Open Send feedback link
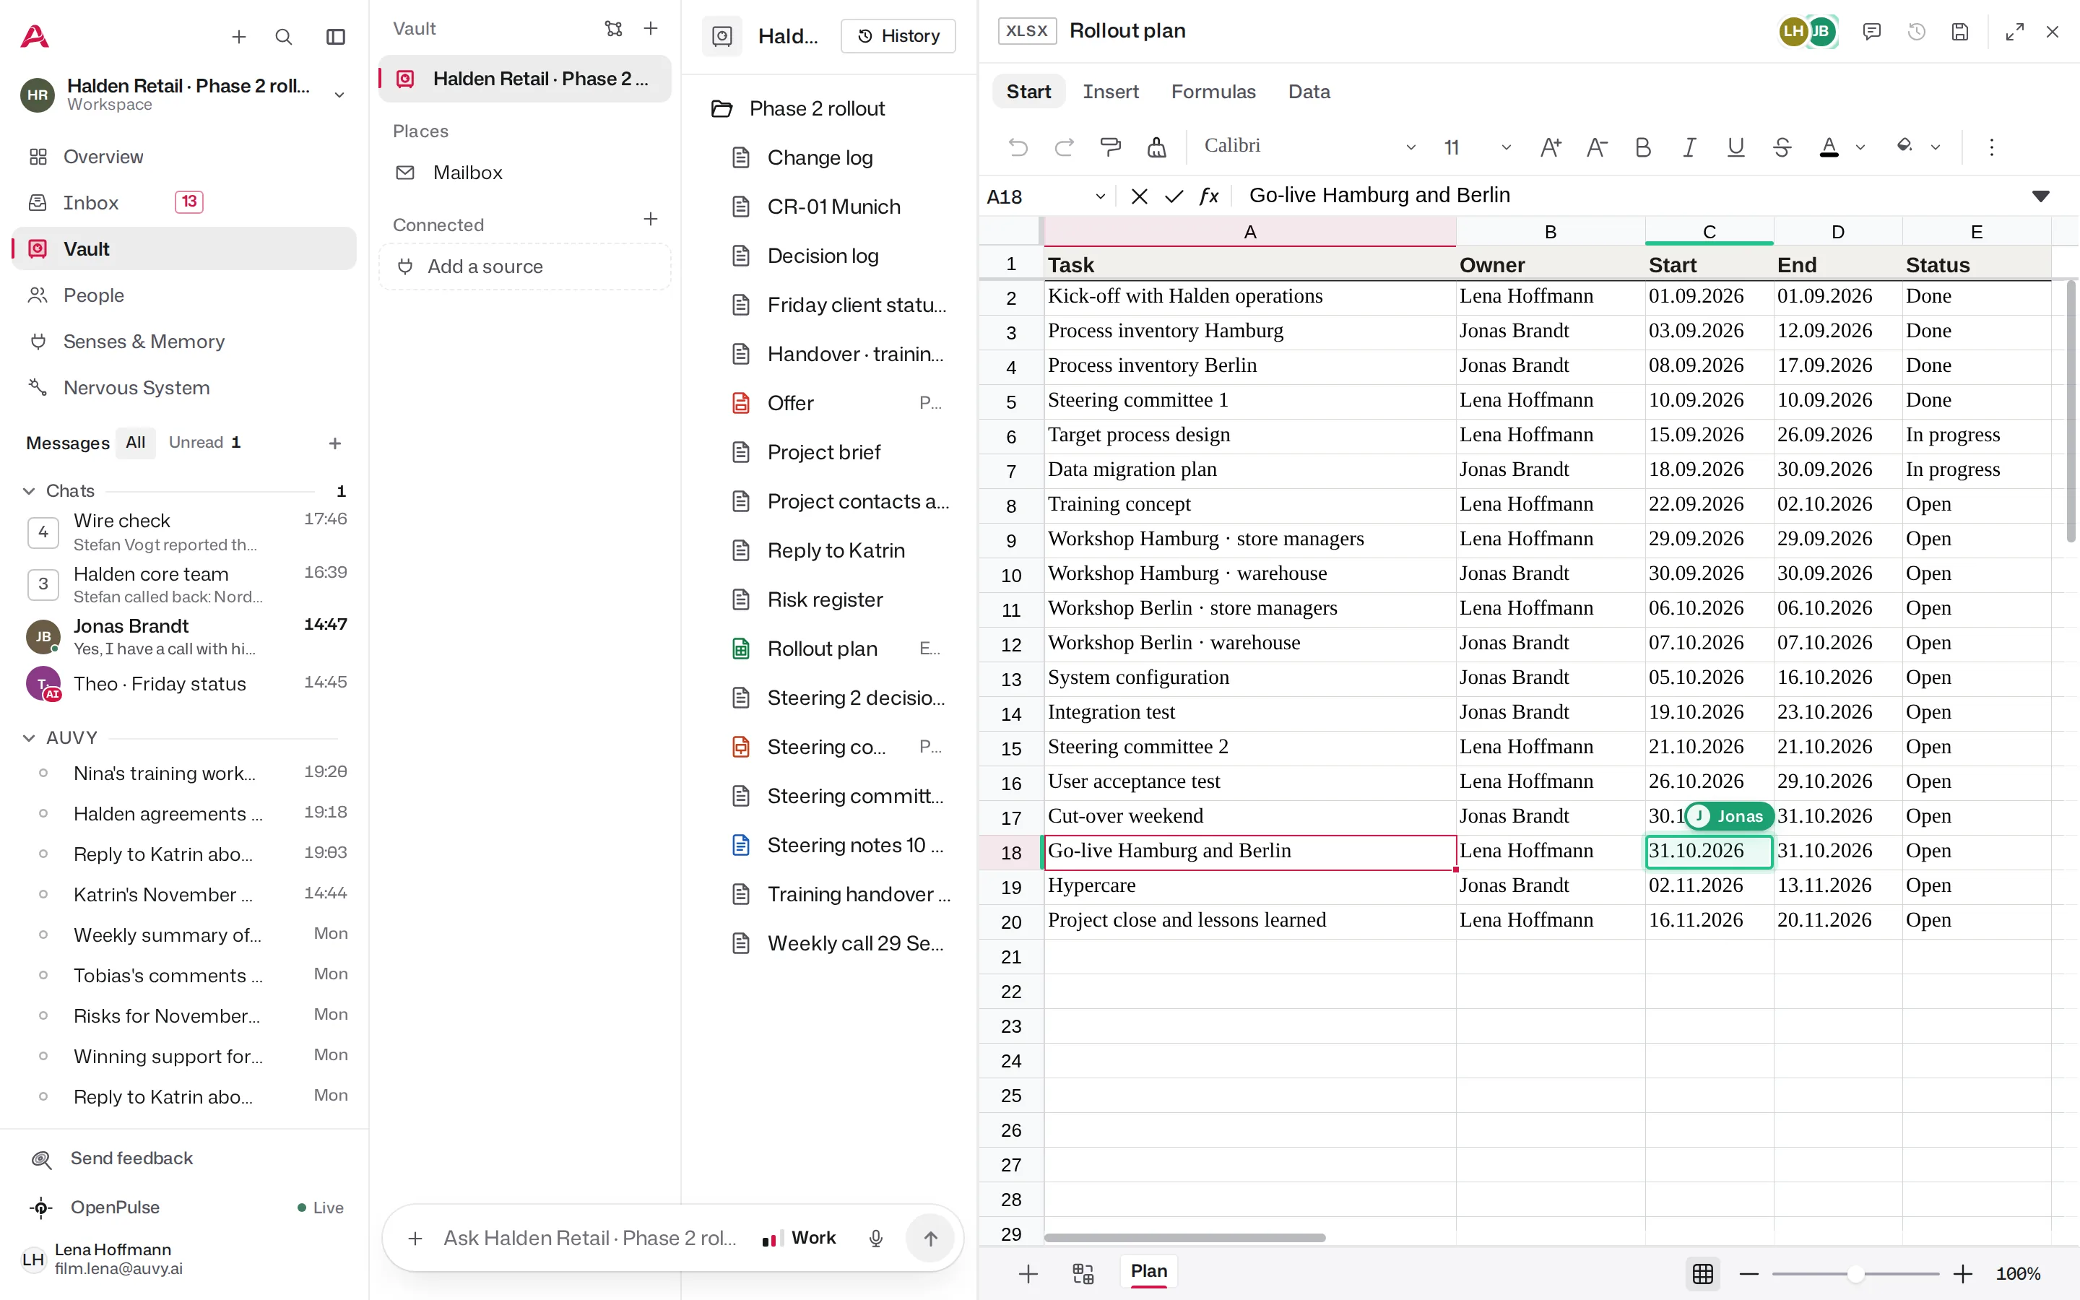The image size is (2080, 1300). (131, 1158)
